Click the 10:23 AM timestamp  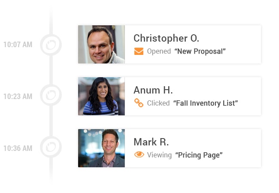tap(18, 96)
